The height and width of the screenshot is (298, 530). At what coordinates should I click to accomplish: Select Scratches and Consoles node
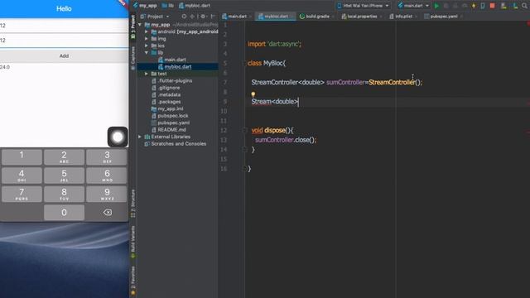[179, 144]
